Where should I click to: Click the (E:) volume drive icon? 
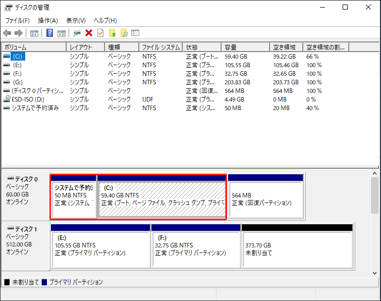(7, 65)
